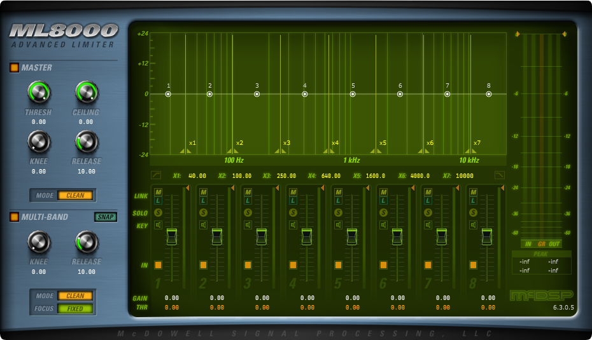Click the X7 crossover value 10000
Image resolution: width=592 pixels, height=340 pixels.
[x=465, y=176]
